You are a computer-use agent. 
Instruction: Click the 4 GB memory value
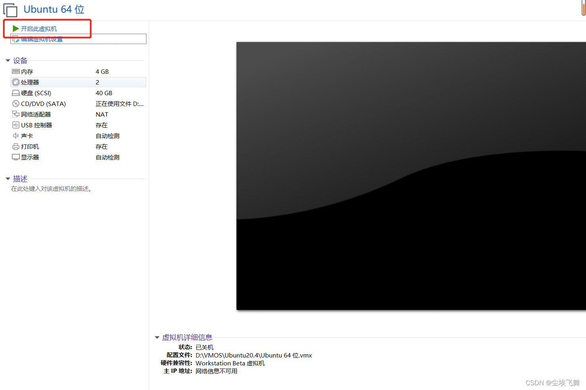[102, 71]
